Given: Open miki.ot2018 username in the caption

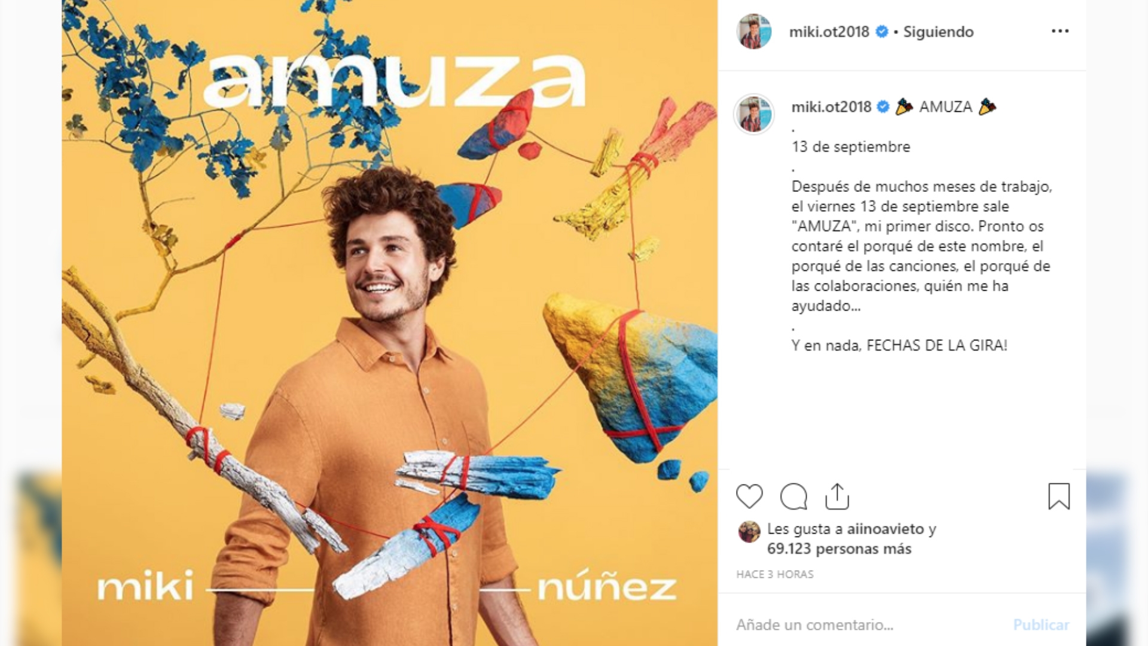Looking at the screenshot, I should tap(831, 107).
